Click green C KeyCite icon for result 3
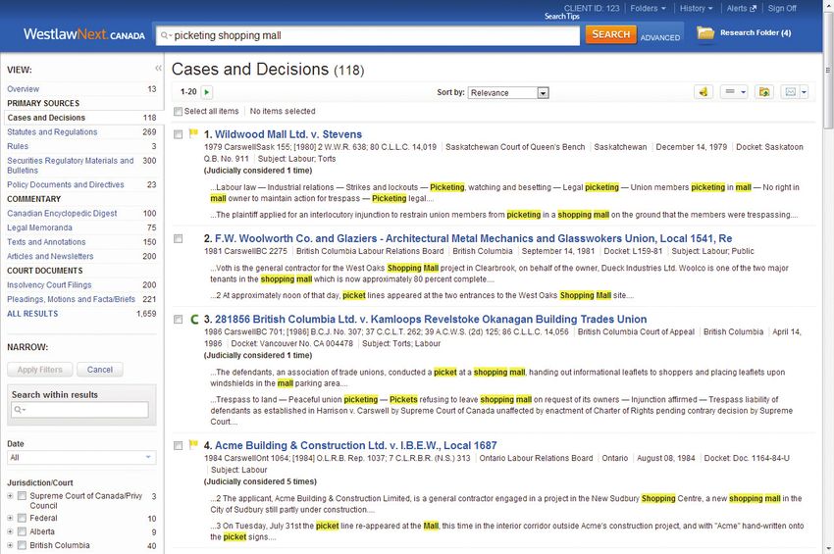This screenshot has height=554, width=834. [x=194, y=319]
